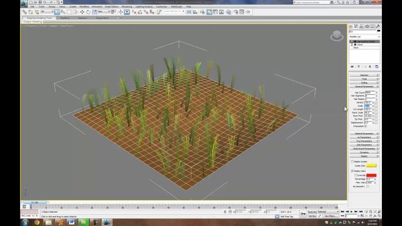This screenshot has width=402, height=226.
Task: Click the map button next to Density
Action: 376,102
